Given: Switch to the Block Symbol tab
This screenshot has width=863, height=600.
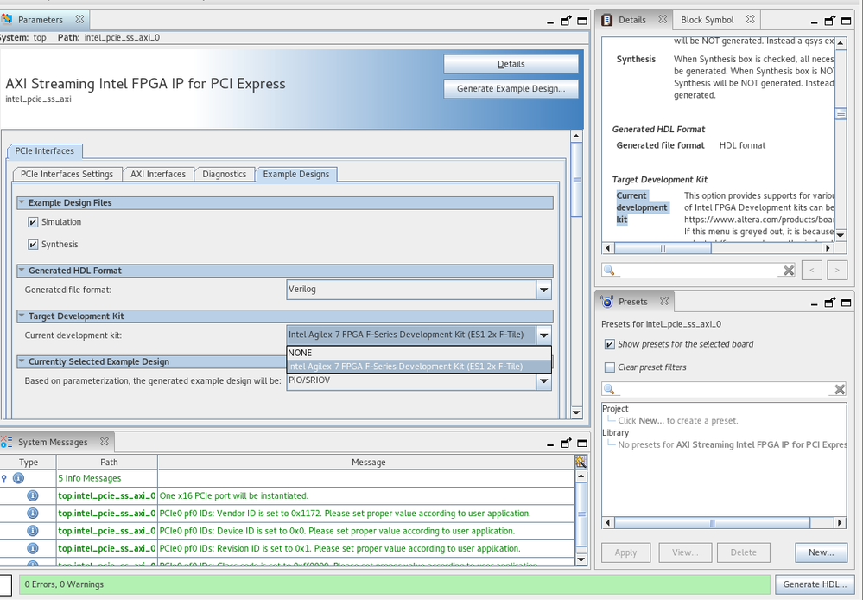Looking at the screenshot, I should (708, 20).
